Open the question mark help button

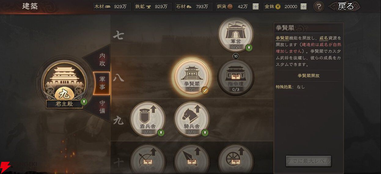319,6
